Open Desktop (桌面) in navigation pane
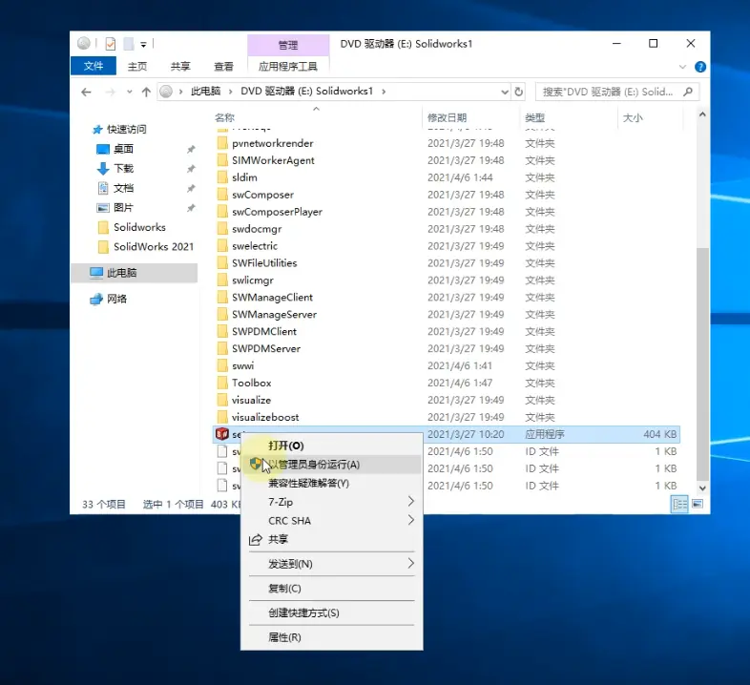This screenshot has width=750, height=685. pyautogui.click(x=123, y=149)
